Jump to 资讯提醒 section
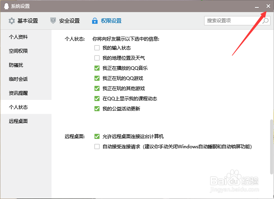 point(26,93)
